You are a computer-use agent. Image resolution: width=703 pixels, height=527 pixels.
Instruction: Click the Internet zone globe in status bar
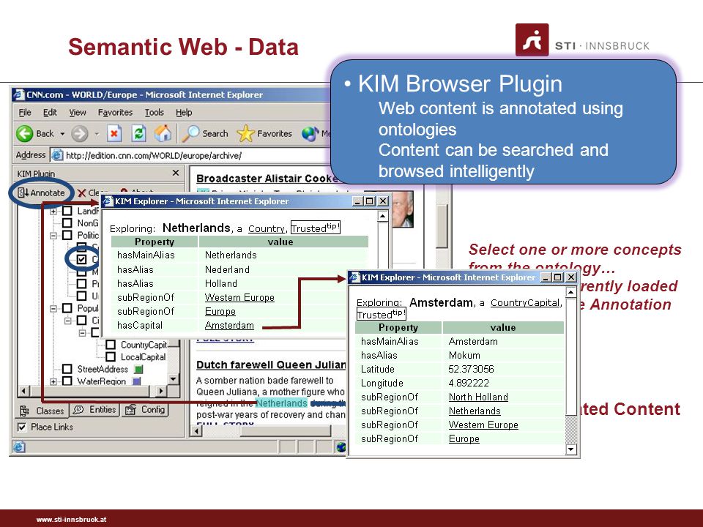click(341, 446)
